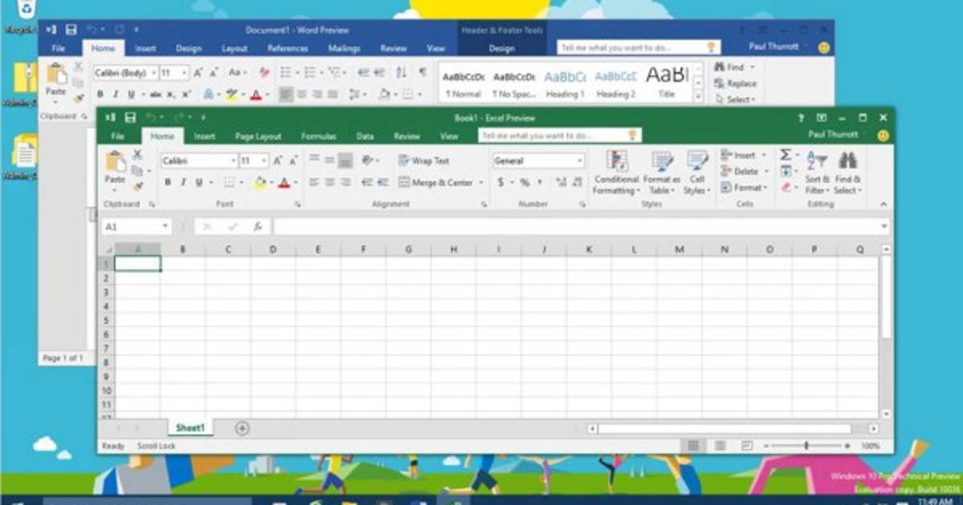The width and height of the screenshot is (963, 505).
Task: Open the General number format dropdown
Action: click(x=579, y=161)
